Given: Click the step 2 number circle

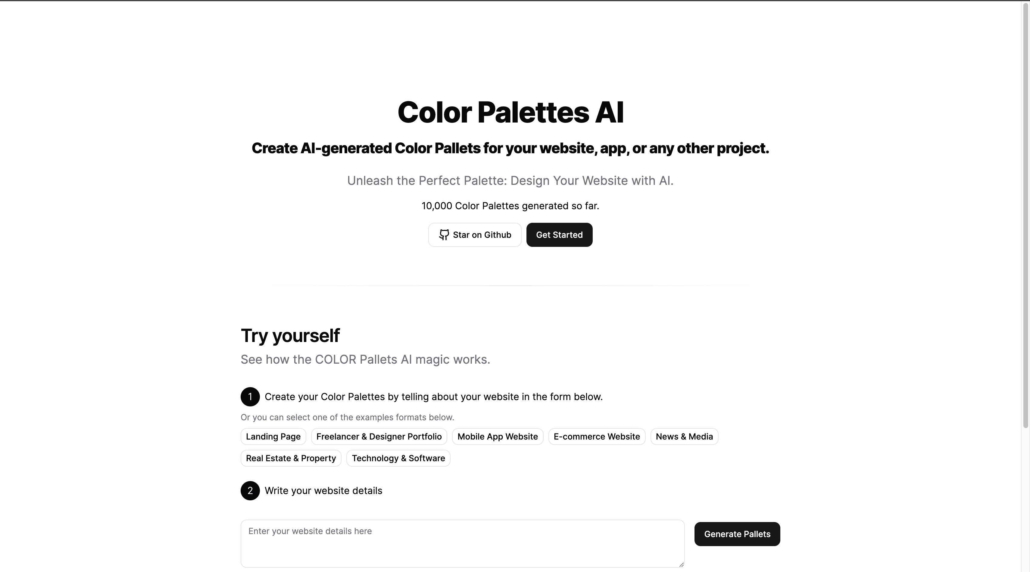Looking at the screenshot, I should click(x=250, y=491).
